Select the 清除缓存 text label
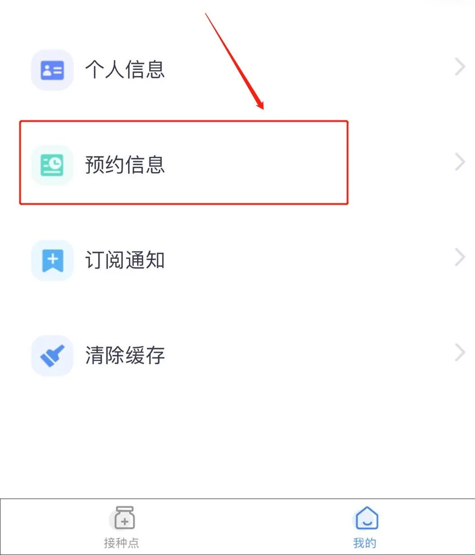This screenshot has width=475, height=555. point(125,355)
